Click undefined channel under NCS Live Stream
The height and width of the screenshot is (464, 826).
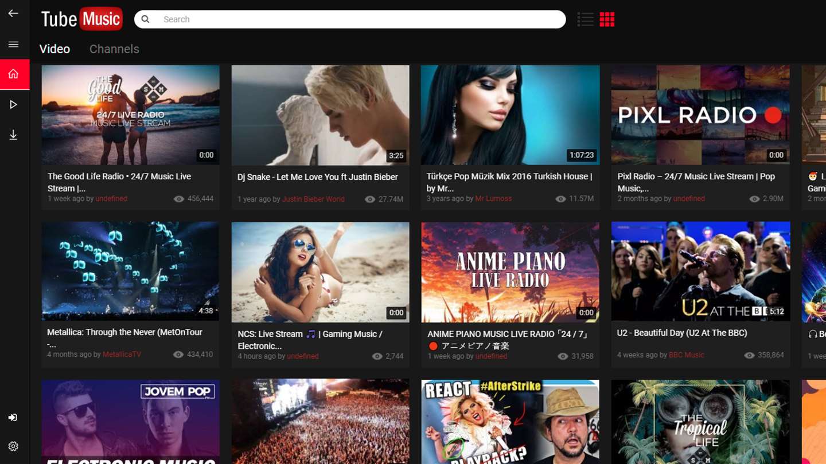tap(302, 356)
